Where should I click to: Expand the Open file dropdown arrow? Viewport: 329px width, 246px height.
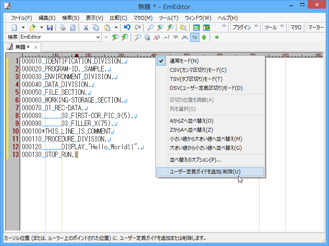click(42, 27)
